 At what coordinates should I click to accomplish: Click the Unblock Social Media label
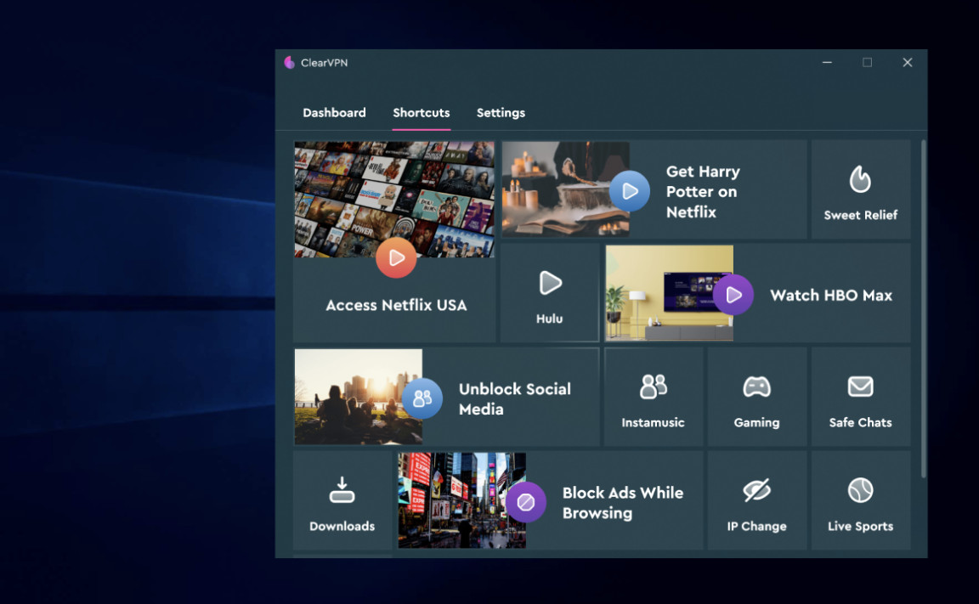pyautogui.click(x=515, y=398)
